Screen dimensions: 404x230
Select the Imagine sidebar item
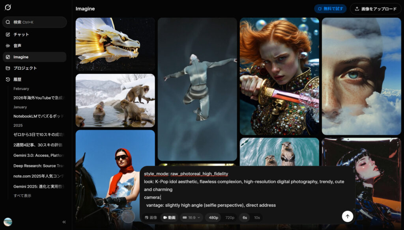21,57
